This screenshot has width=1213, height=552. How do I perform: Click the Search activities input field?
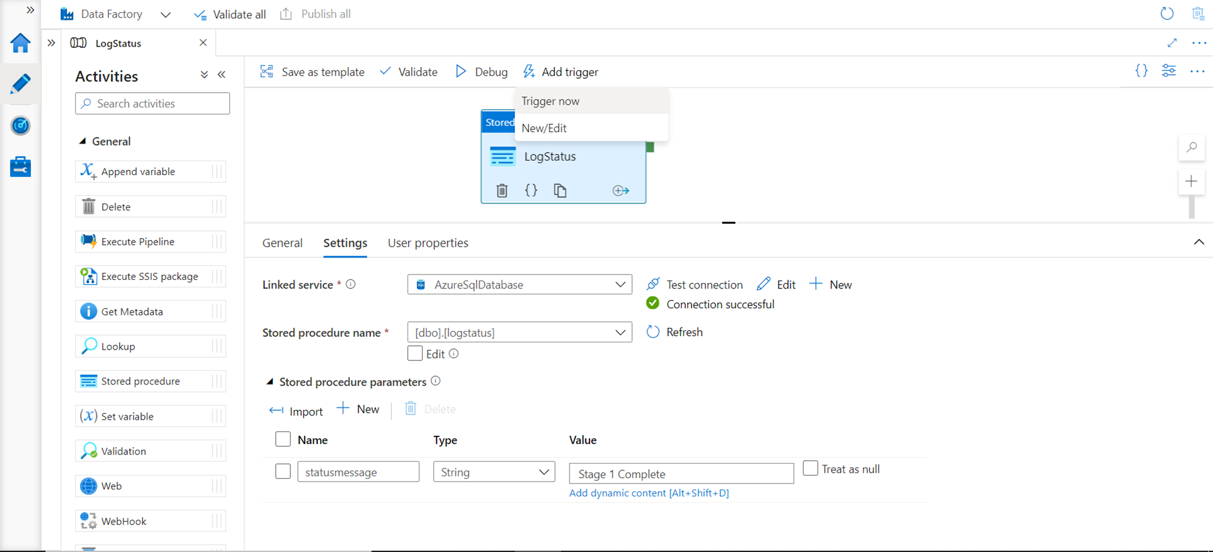[x=153, y=104]
